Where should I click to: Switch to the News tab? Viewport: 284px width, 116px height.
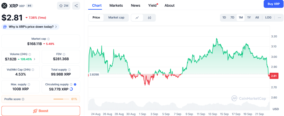(x=135, y=6)
